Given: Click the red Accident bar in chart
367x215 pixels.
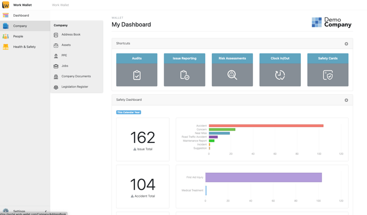Looking at the screenshot, I should [266, 126].
